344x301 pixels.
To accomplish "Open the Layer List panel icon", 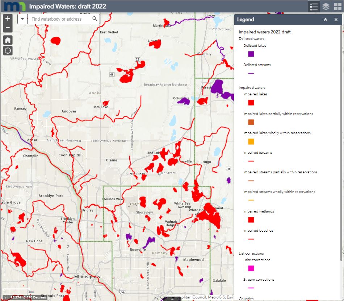I will [x=325, y=6].
